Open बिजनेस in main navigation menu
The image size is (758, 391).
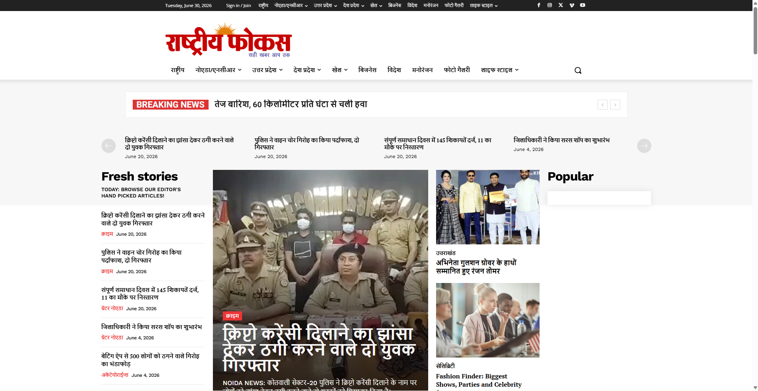(367, 70)
